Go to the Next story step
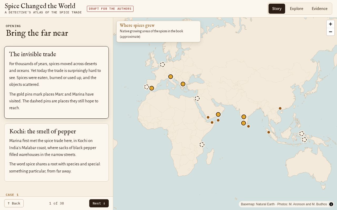The width and height of the screenshot is (337, 210). 99,203
